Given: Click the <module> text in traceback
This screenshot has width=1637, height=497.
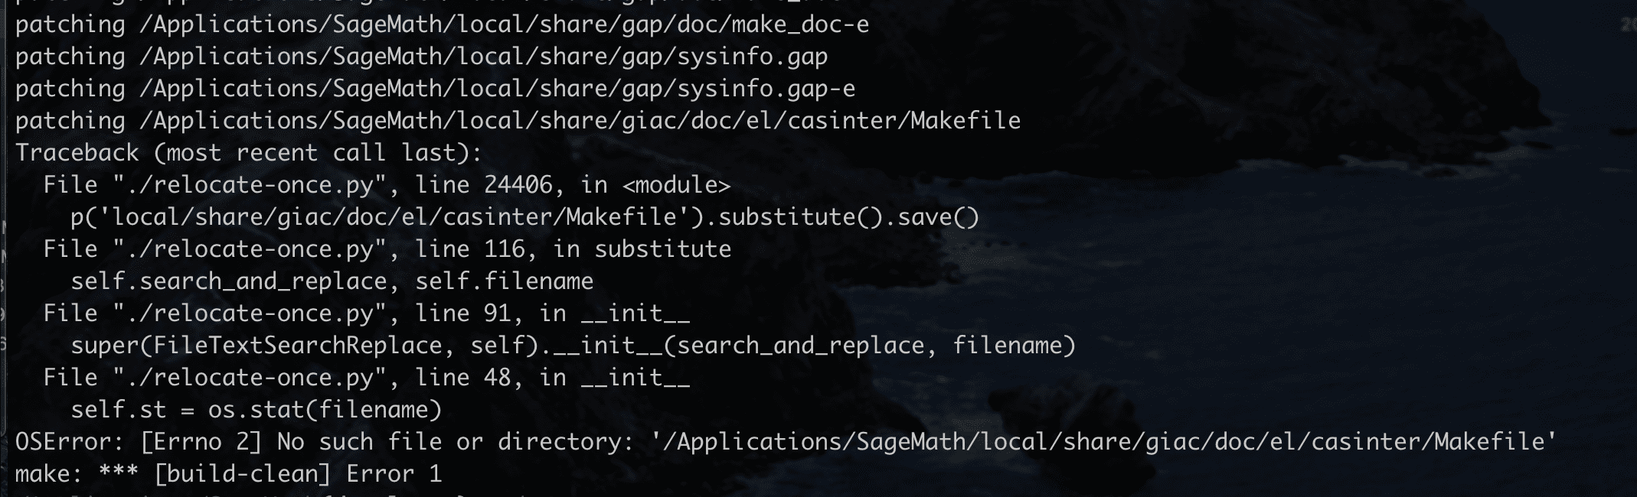Looking at the screenshot, I should (x=677, y=185).
